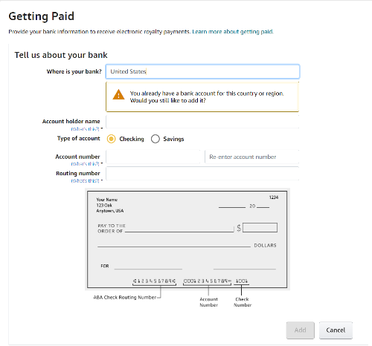Screen dimensions: 372x346
Task: Expand 'What's this?' under Routing number
Action: [85, 181]
